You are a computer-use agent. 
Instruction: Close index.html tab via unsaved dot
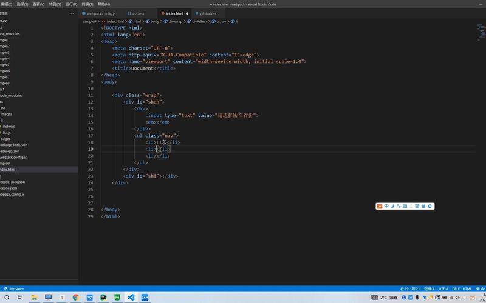(187, 13)
